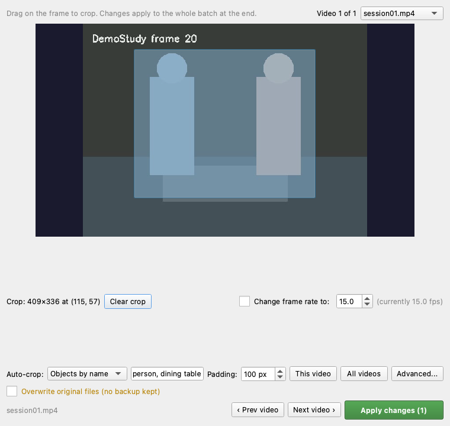This screenshot has height=426, width=450.
Task: Increase padding with the up arrow
Action: coord(280,371)
